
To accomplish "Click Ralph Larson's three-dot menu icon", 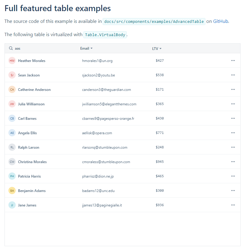I will (233, 147).
